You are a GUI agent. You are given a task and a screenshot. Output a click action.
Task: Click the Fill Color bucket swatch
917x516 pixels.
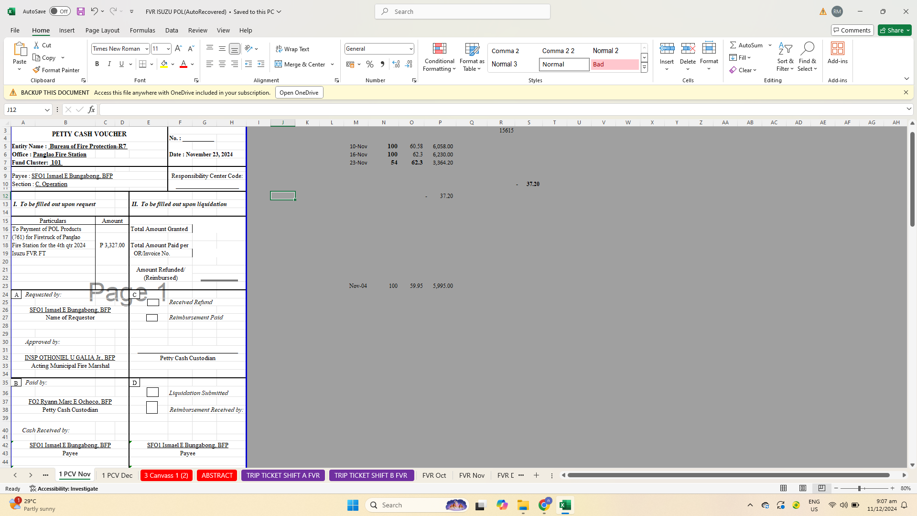click(x=164, y=64)
